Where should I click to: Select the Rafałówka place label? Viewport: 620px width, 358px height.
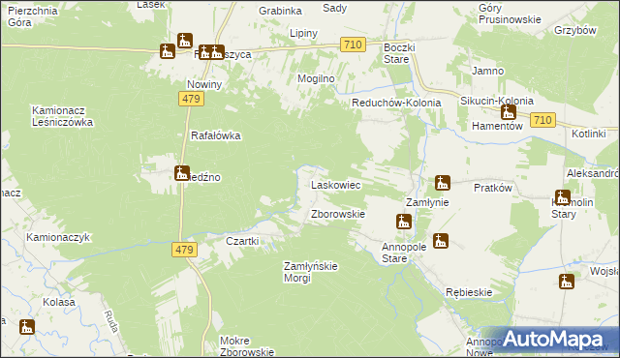(215, 135)
